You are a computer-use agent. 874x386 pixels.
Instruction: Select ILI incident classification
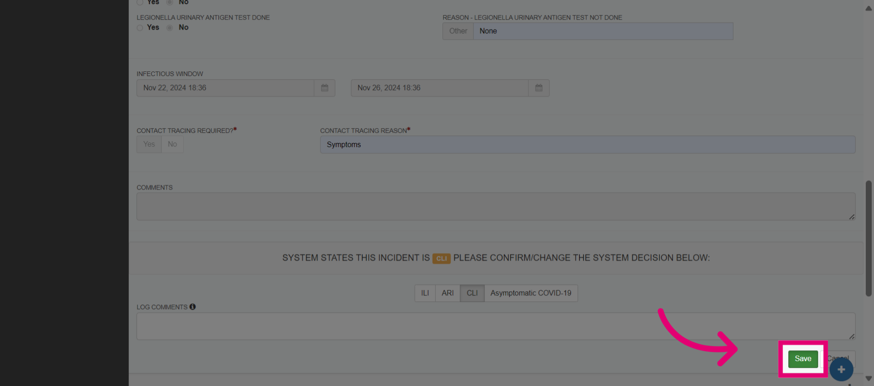425,293
